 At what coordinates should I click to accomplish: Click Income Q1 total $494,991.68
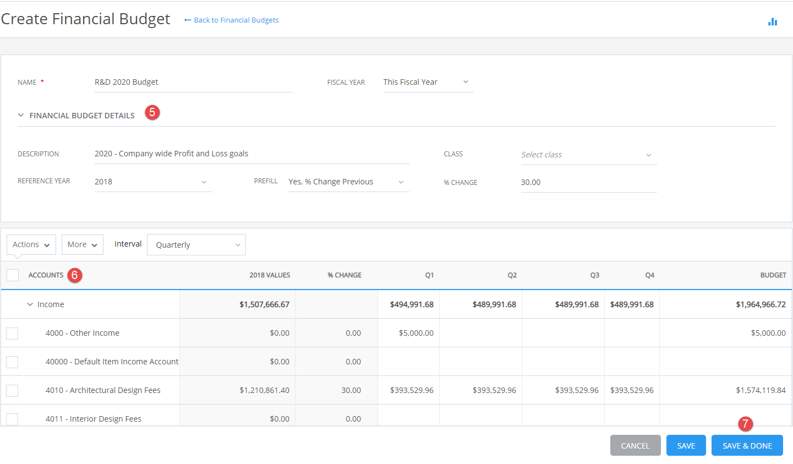412,304
